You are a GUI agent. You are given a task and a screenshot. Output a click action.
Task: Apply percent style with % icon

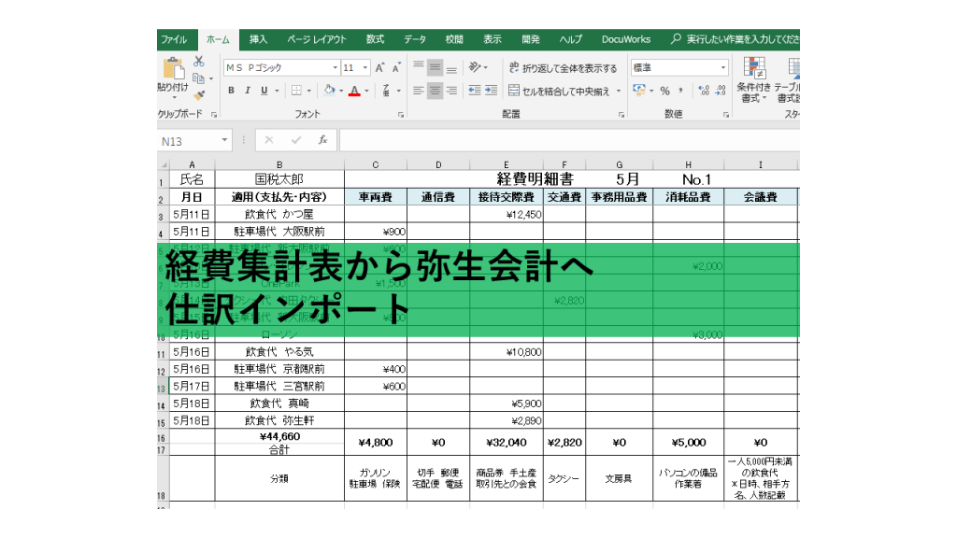point(665,91)
